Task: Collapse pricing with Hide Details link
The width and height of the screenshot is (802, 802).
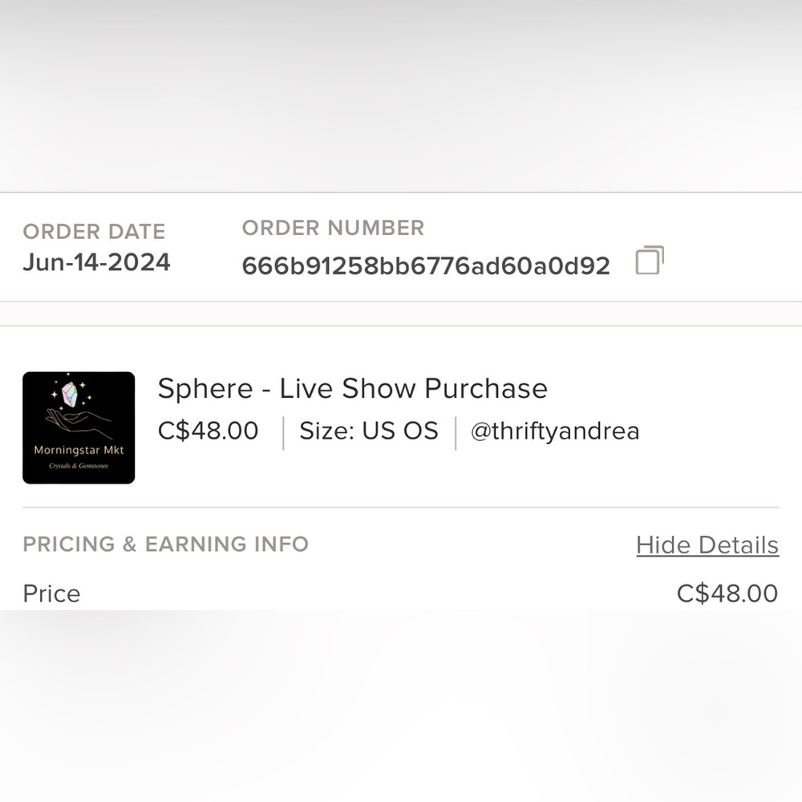Action: 707,545
